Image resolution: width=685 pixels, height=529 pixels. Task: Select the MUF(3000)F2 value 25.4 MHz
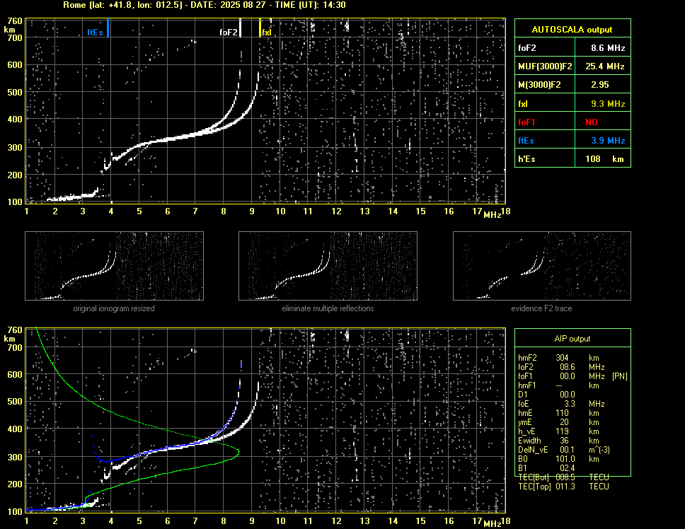point(604,66)
